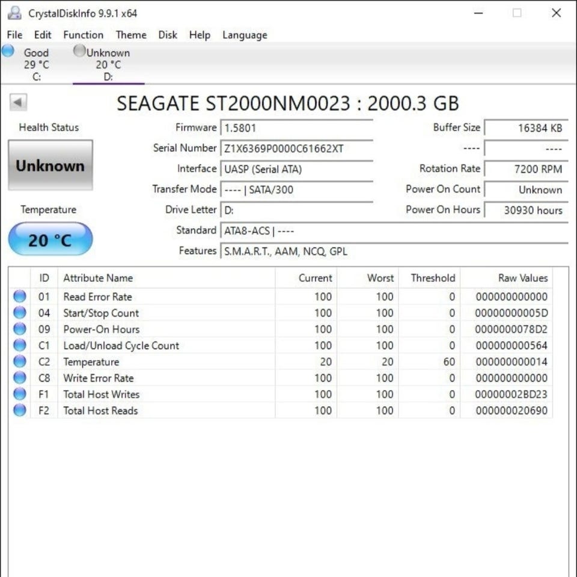Click the blue status dot for Total Host Writes
Image resolution: width=577 pixels, height=577 pixels.
tap(20, 394)
